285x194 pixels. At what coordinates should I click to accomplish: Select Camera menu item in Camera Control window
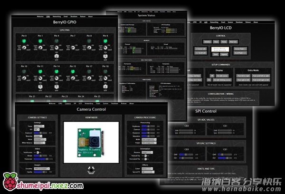coord(68,104)
